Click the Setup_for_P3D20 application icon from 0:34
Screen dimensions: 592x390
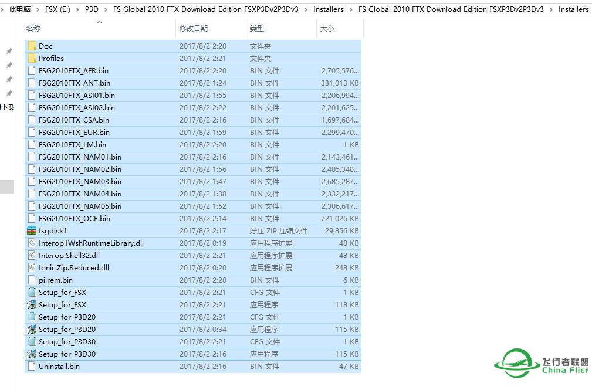coord(32,330)
